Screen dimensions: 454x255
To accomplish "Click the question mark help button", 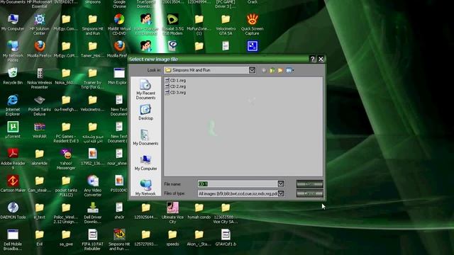I will tap(312, 59).
